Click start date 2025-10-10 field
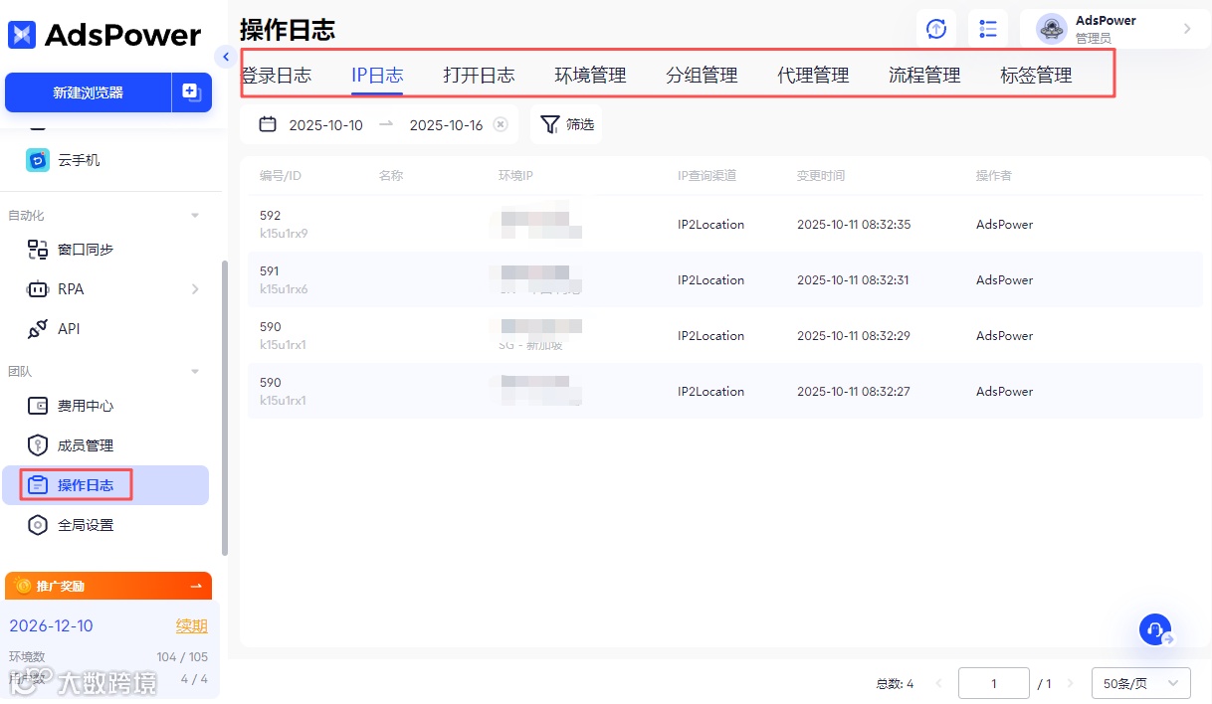Image resolution: width=1212 pixels, height=704 pixels. (325, 125)
